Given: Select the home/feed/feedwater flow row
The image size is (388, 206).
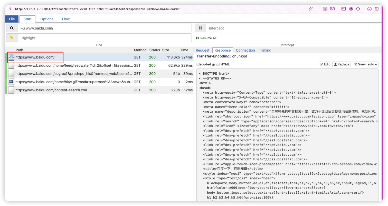Looking at the screenshot, I should tap(99, 65).
